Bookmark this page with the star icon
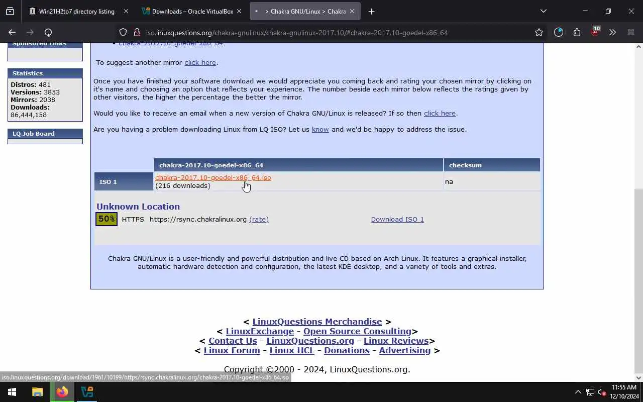The width and height of the screenshot is (643, 402). tap(539, 32)
